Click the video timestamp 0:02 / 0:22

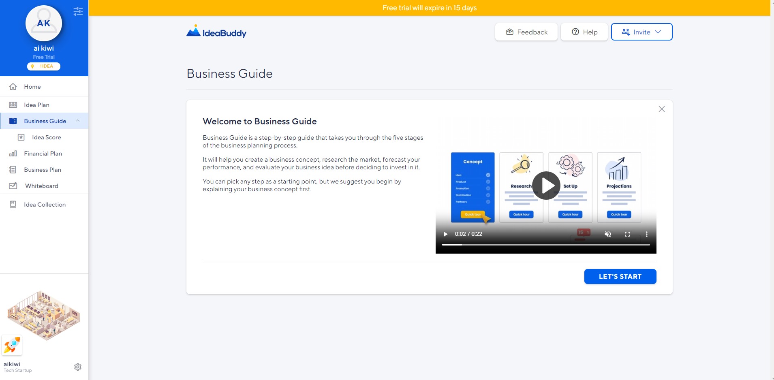(468, 234)
